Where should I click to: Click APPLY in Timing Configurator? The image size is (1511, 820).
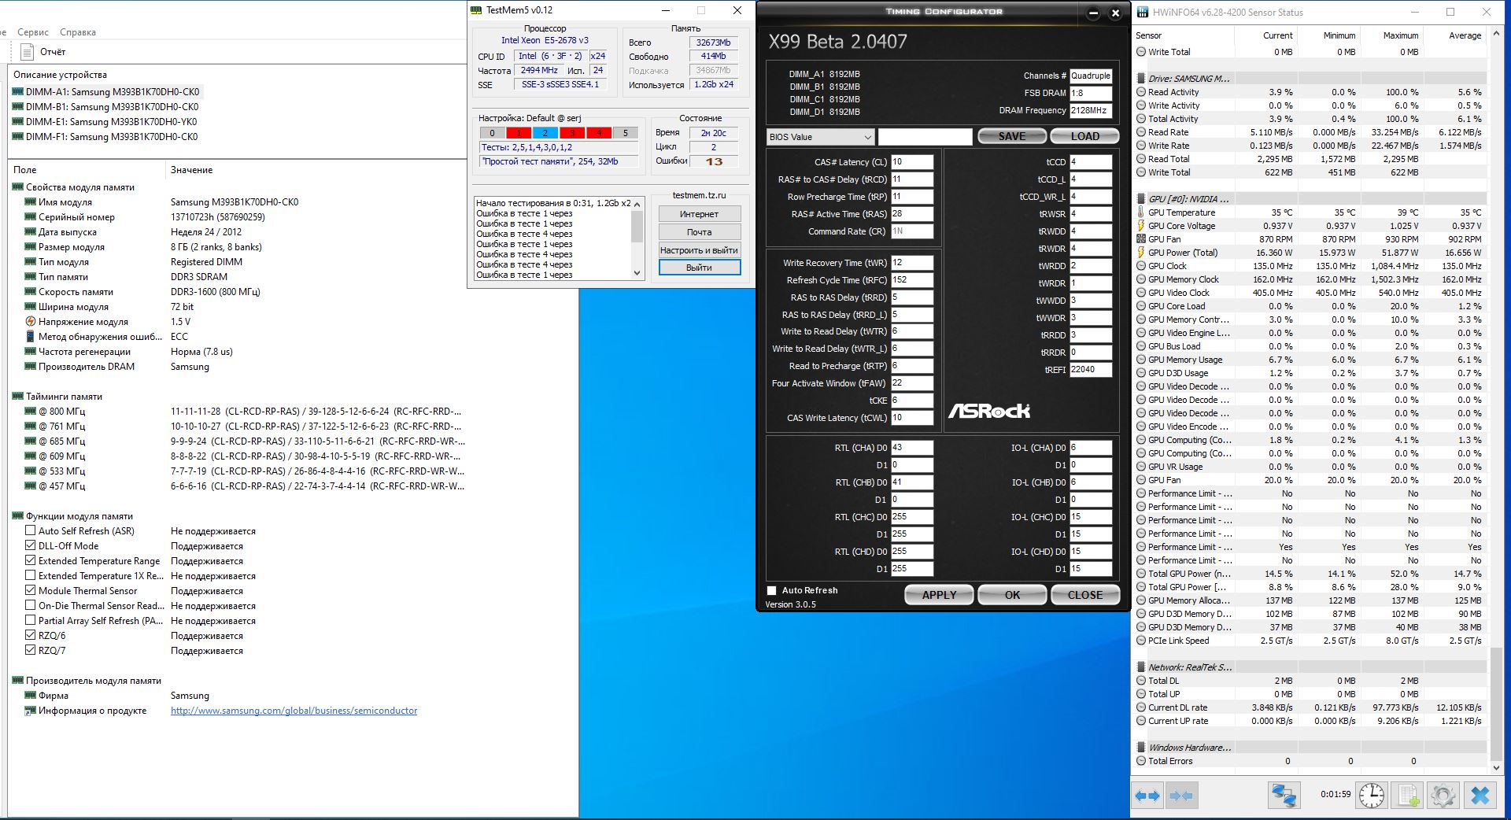[x=940, y=595]
